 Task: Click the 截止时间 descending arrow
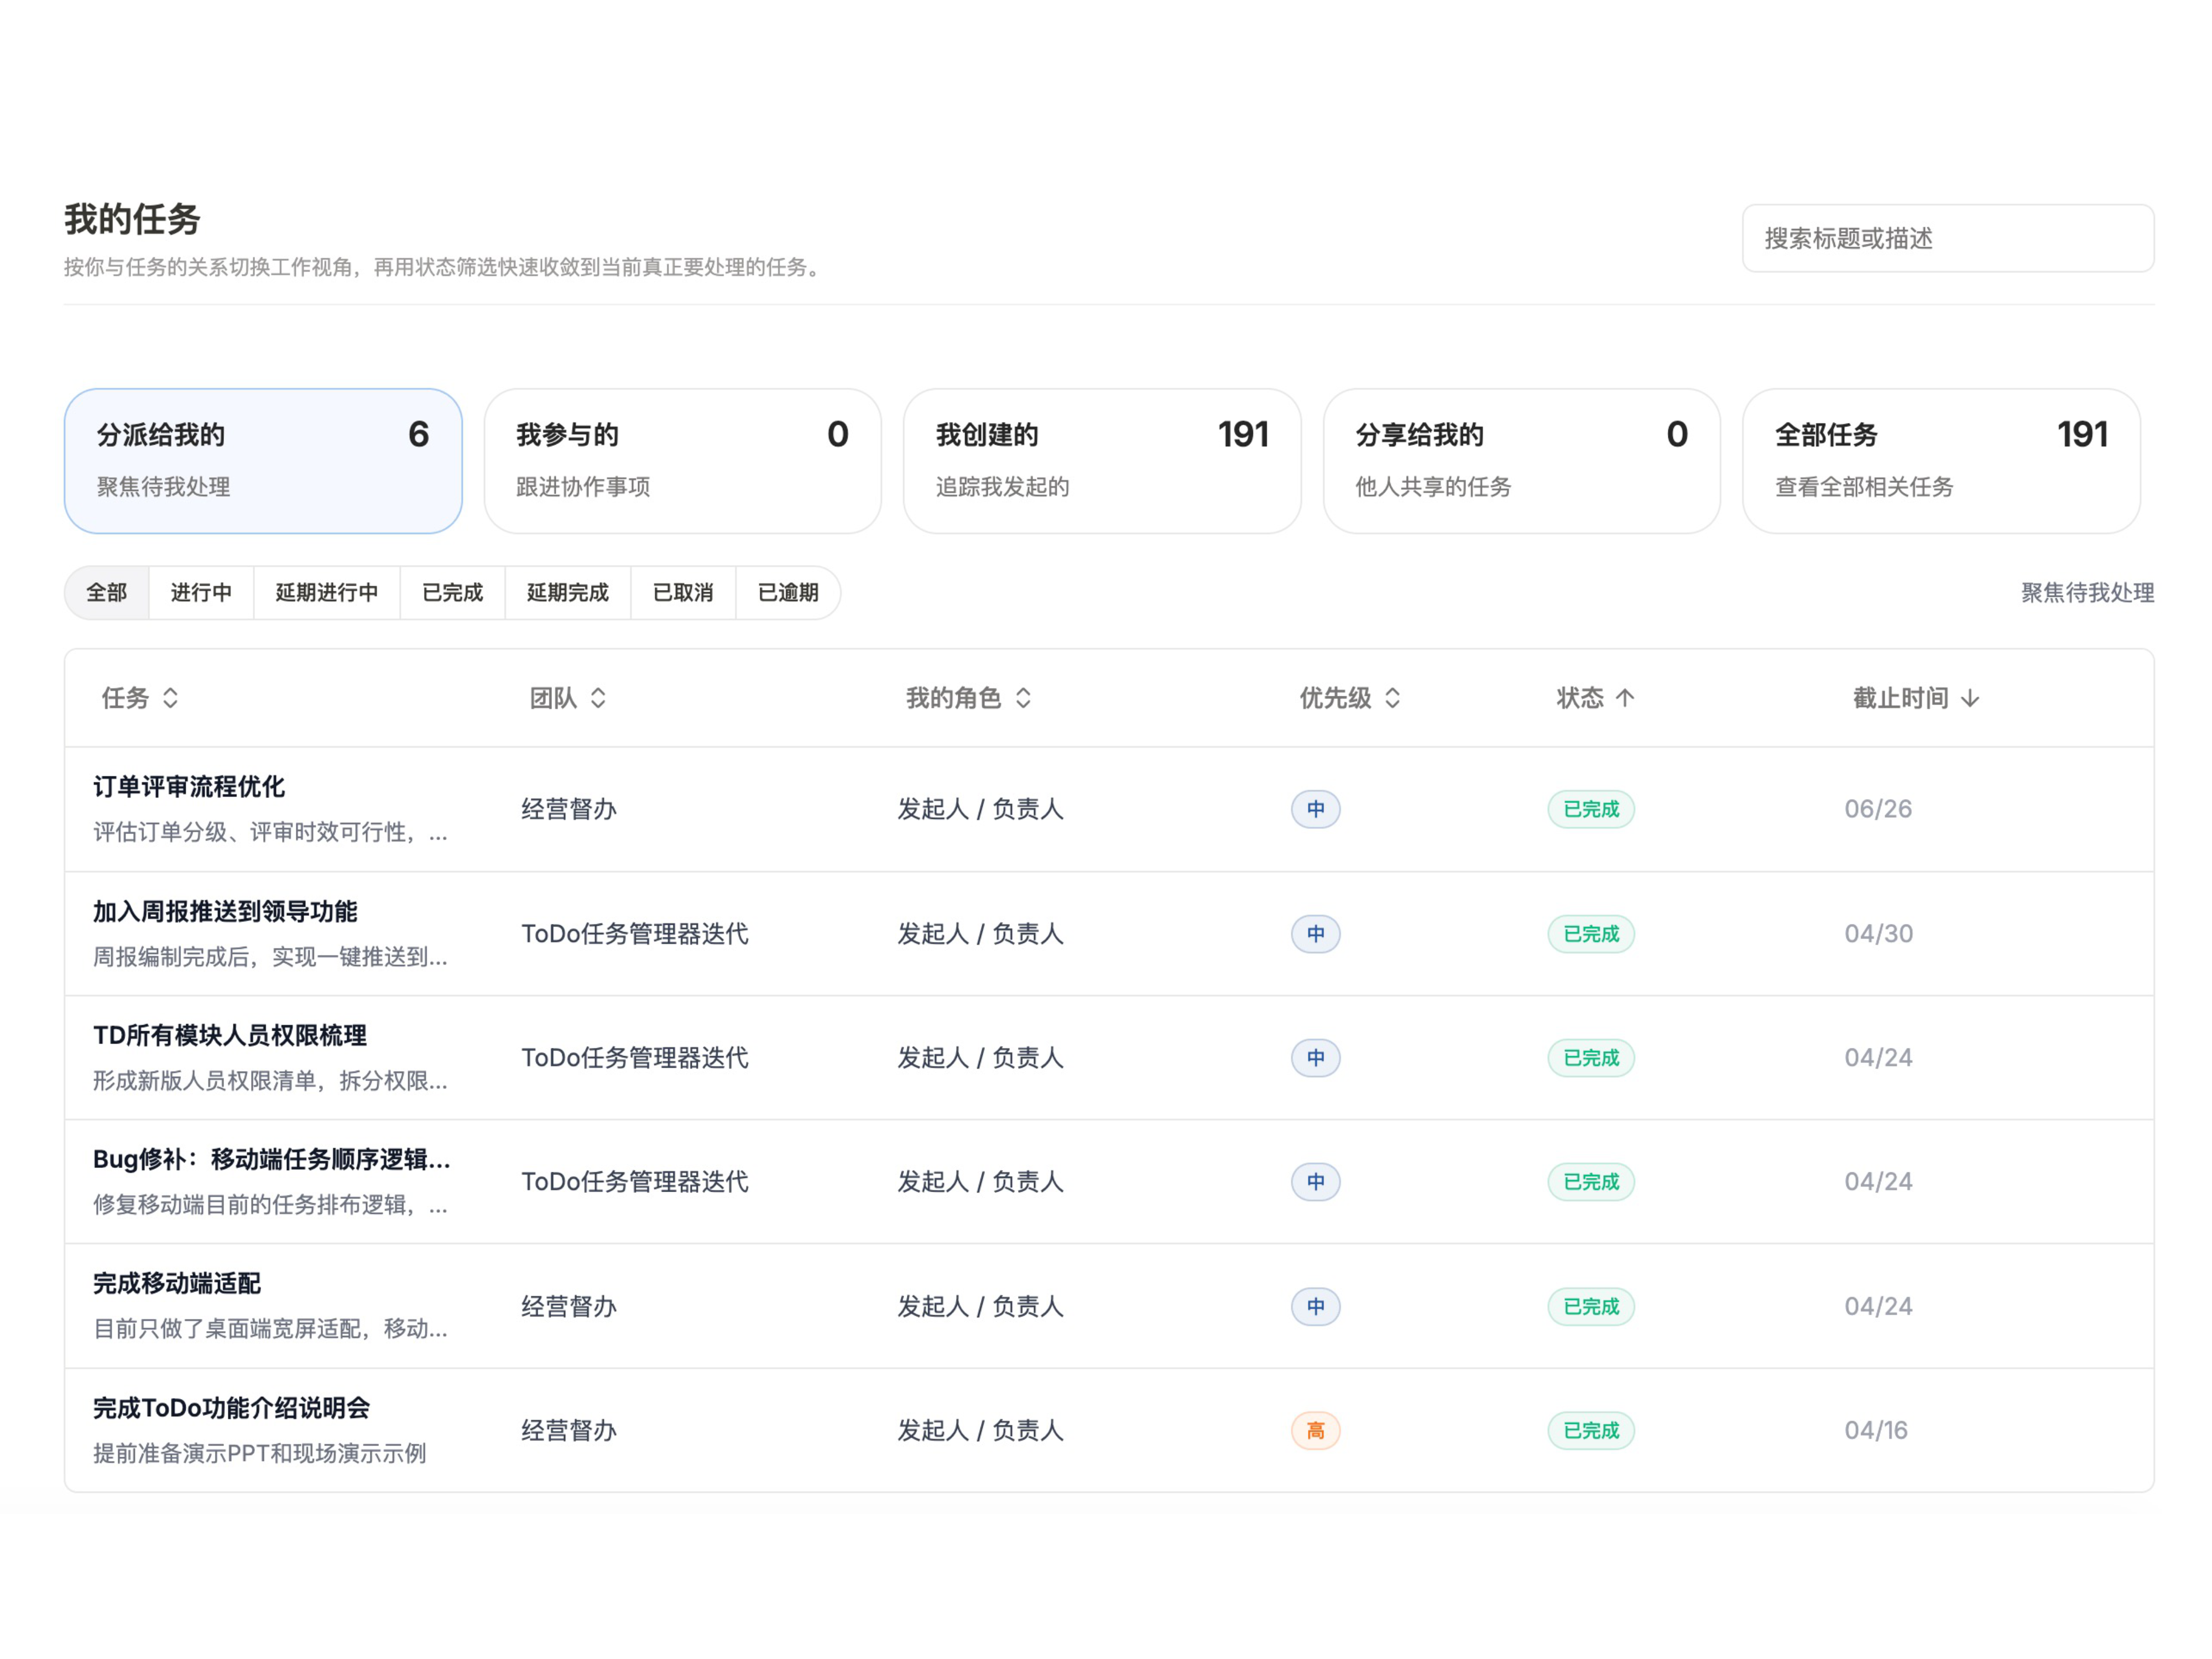(x=1970, y=698)
